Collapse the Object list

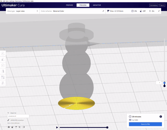pyautogui.click(x=8, y=113)
